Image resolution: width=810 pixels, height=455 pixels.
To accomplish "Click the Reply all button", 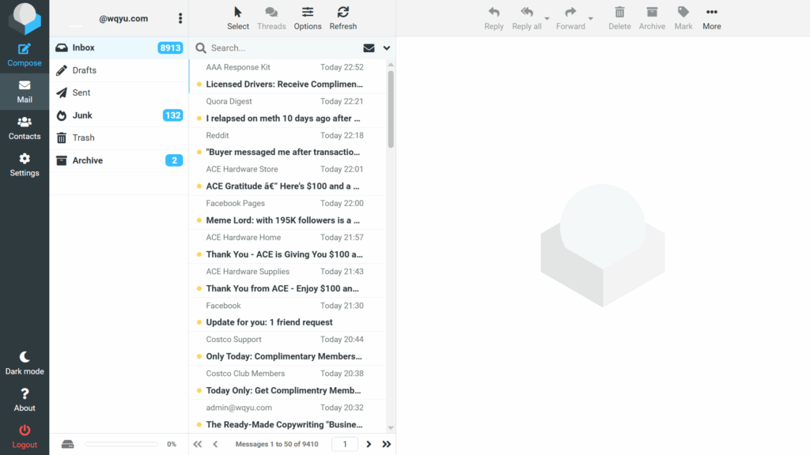I will click(526, 18).
